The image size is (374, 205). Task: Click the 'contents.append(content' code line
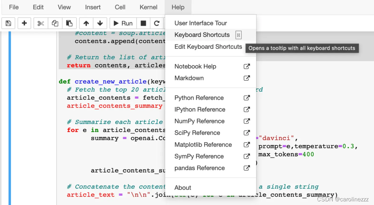[120, 41]
